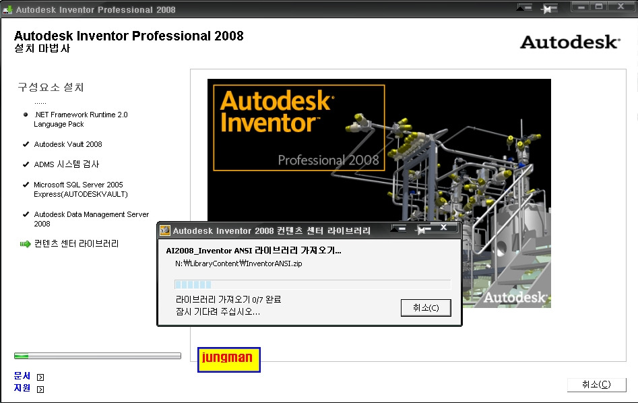This screenshot has height=403, width=638.
Task: Click the main installer Cancel button
Action: click(x=596, y=384)
